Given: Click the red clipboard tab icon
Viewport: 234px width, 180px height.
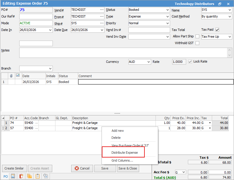Looking at the screenshot, I should [x=21, y=176].
